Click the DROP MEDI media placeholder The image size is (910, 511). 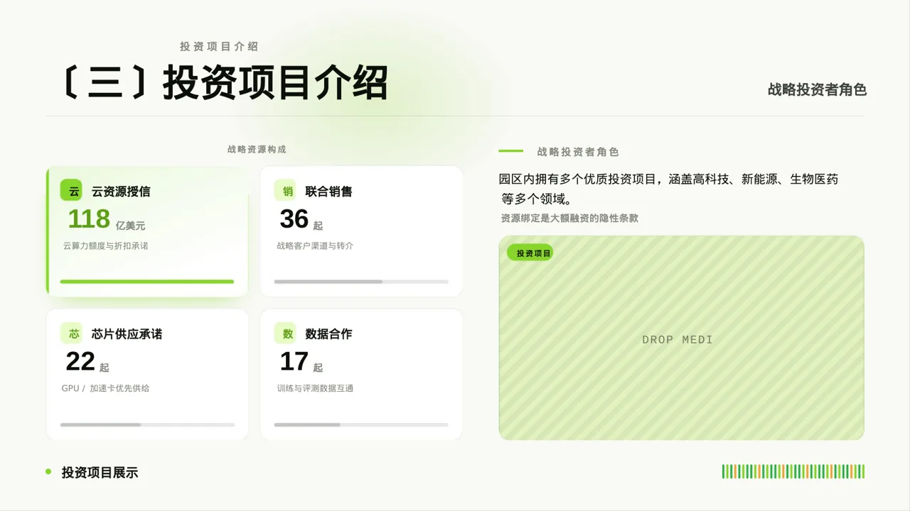[x=681, y=338]
